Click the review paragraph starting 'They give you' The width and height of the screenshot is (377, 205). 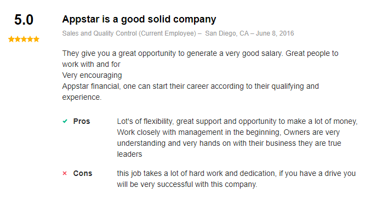[201, 59]
